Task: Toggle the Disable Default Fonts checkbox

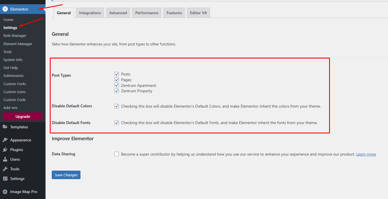Action: 117,123
